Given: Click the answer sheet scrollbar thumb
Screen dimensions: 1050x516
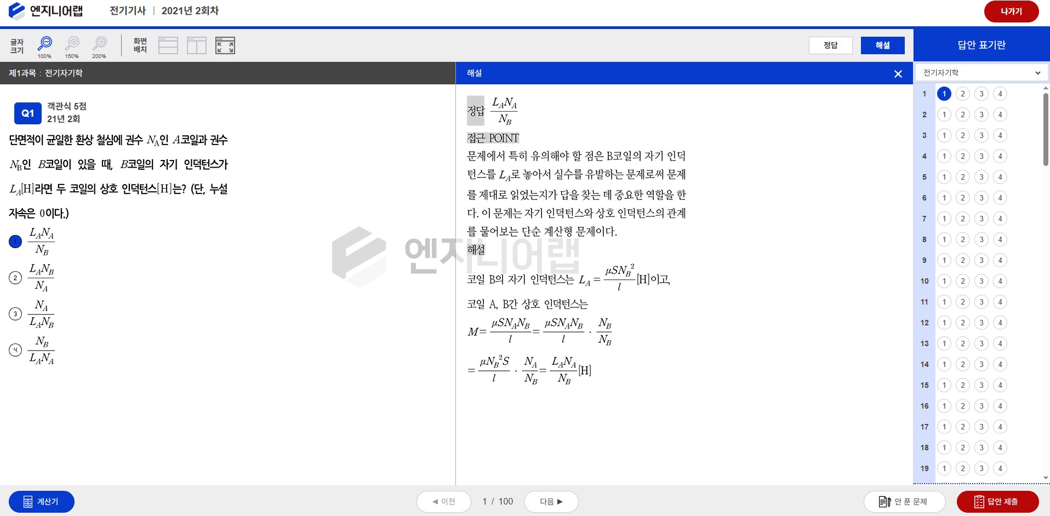Looking at the screenshot, I should (1046, 129).
